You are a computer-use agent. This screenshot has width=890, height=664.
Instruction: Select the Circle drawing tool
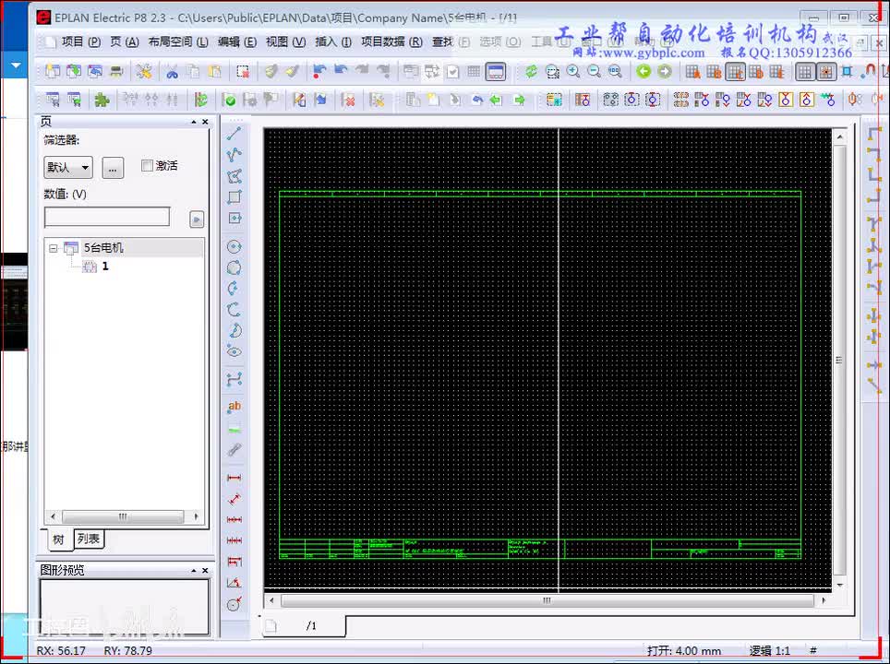tap(234, 246)
